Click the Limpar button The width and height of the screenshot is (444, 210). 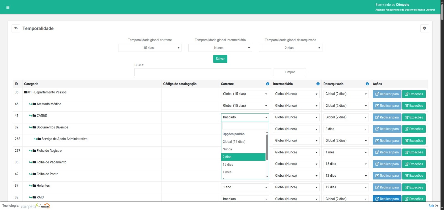pyautogui.click(x=289, y=72)
